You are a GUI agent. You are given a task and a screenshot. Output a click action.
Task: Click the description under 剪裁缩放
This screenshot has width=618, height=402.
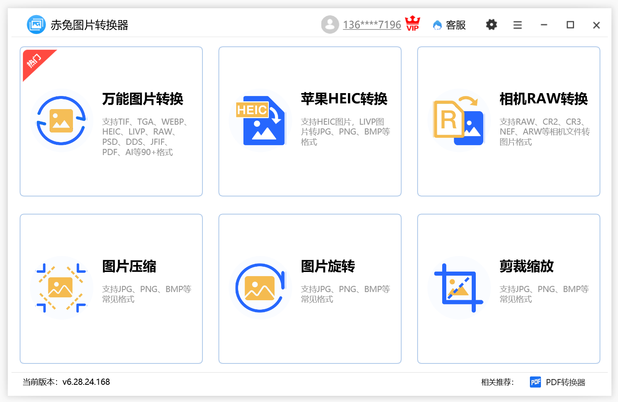pyautogui.click(x=544, y=294)
